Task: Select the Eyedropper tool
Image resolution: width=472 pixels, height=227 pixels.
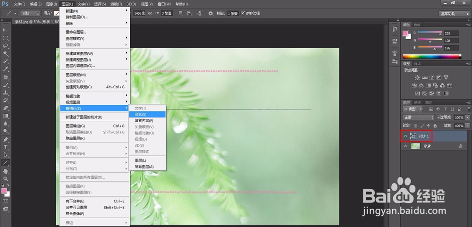Action: 5,69
